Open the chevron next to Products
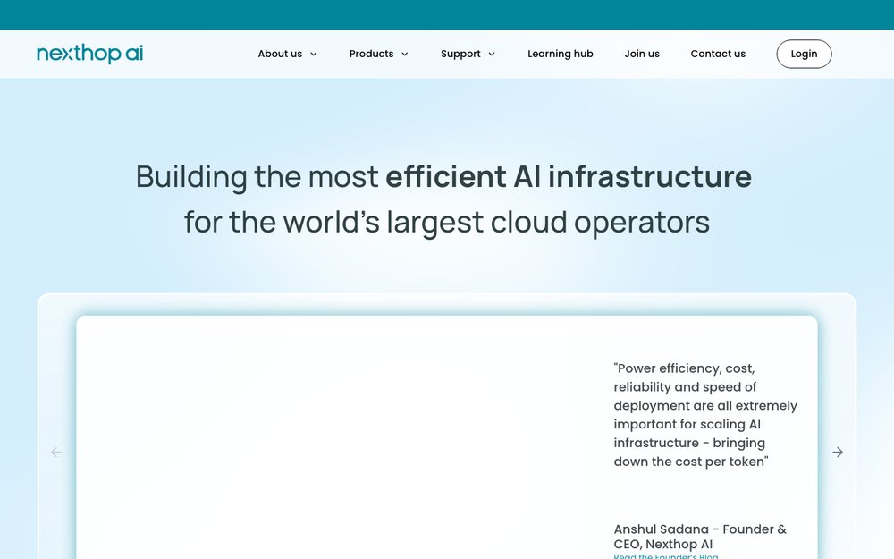 pos(405,55)
